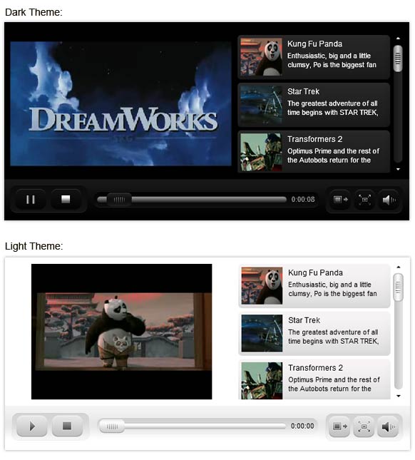Screen dimensions: 415x460
Task: Click the dark player seek slider handle
Action: click(x=119, y=200)
